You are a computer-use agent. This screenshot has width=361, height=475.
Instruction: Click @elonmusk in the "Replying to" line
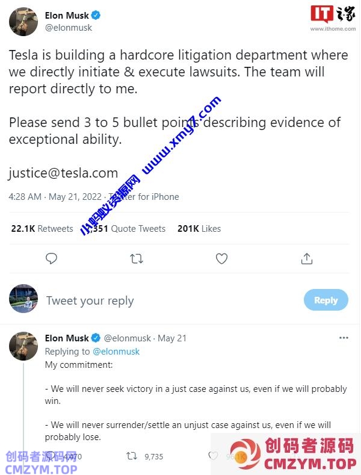(x=116, y=352)
